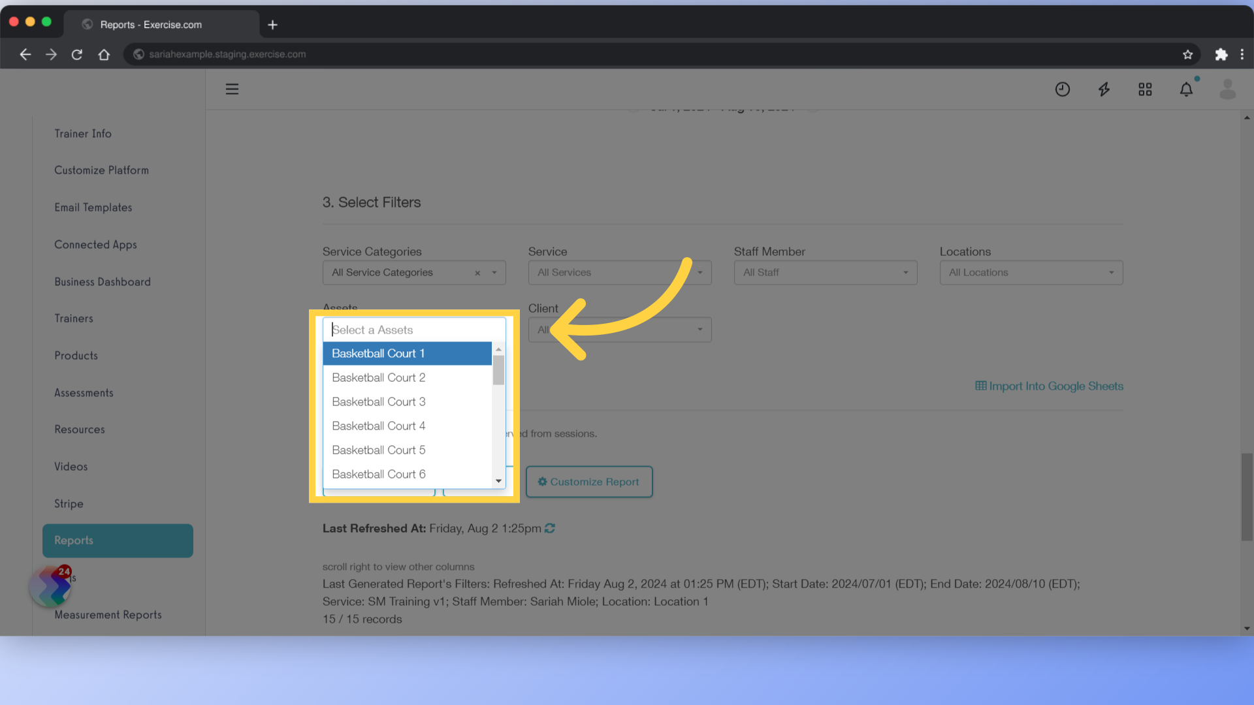Click the user profile icon
Screen dimensions: 1254x705
(1227, 89)
